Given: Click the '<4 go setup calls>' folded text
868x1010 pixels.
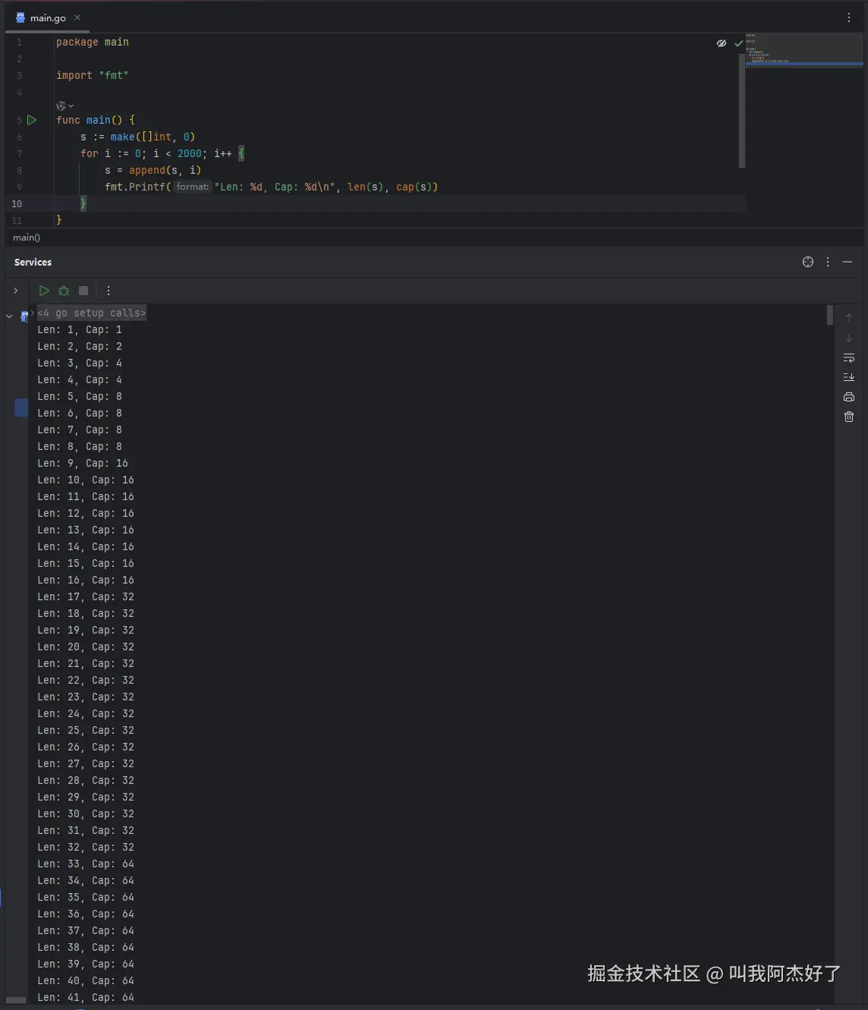Looking at the screenshot, I should pyautogui.click(x=92, y=313).
